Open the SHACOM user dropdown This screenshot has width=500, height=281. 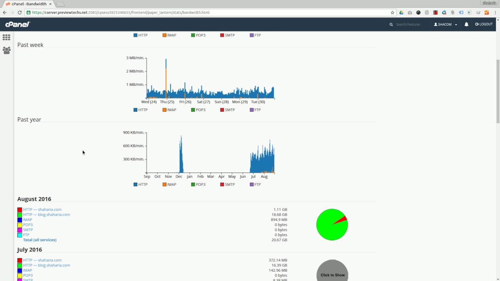445,24
